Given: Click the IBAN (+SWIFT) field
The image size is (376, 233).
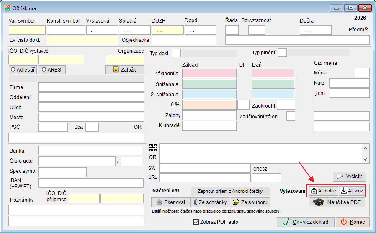Looking at the screenshot, I should (x=91, y=183).
